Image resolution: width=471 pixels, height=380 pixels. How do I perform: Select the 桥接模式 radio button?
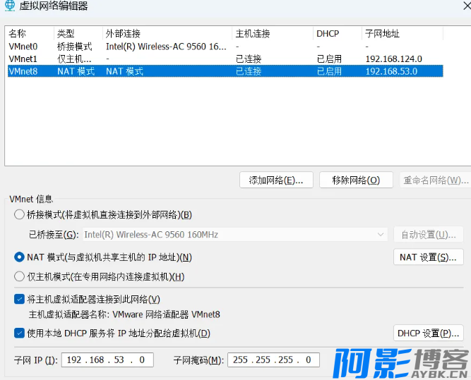click(19, 215)
